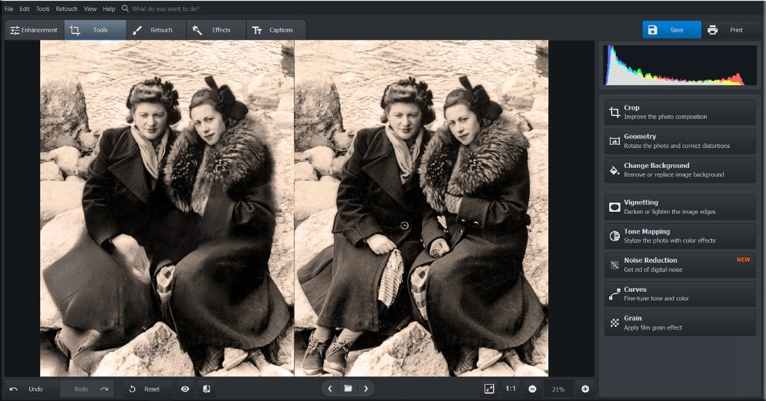Screen dimensions: 766x401
Task: Open the Crop tool
Action: (680, 112)
